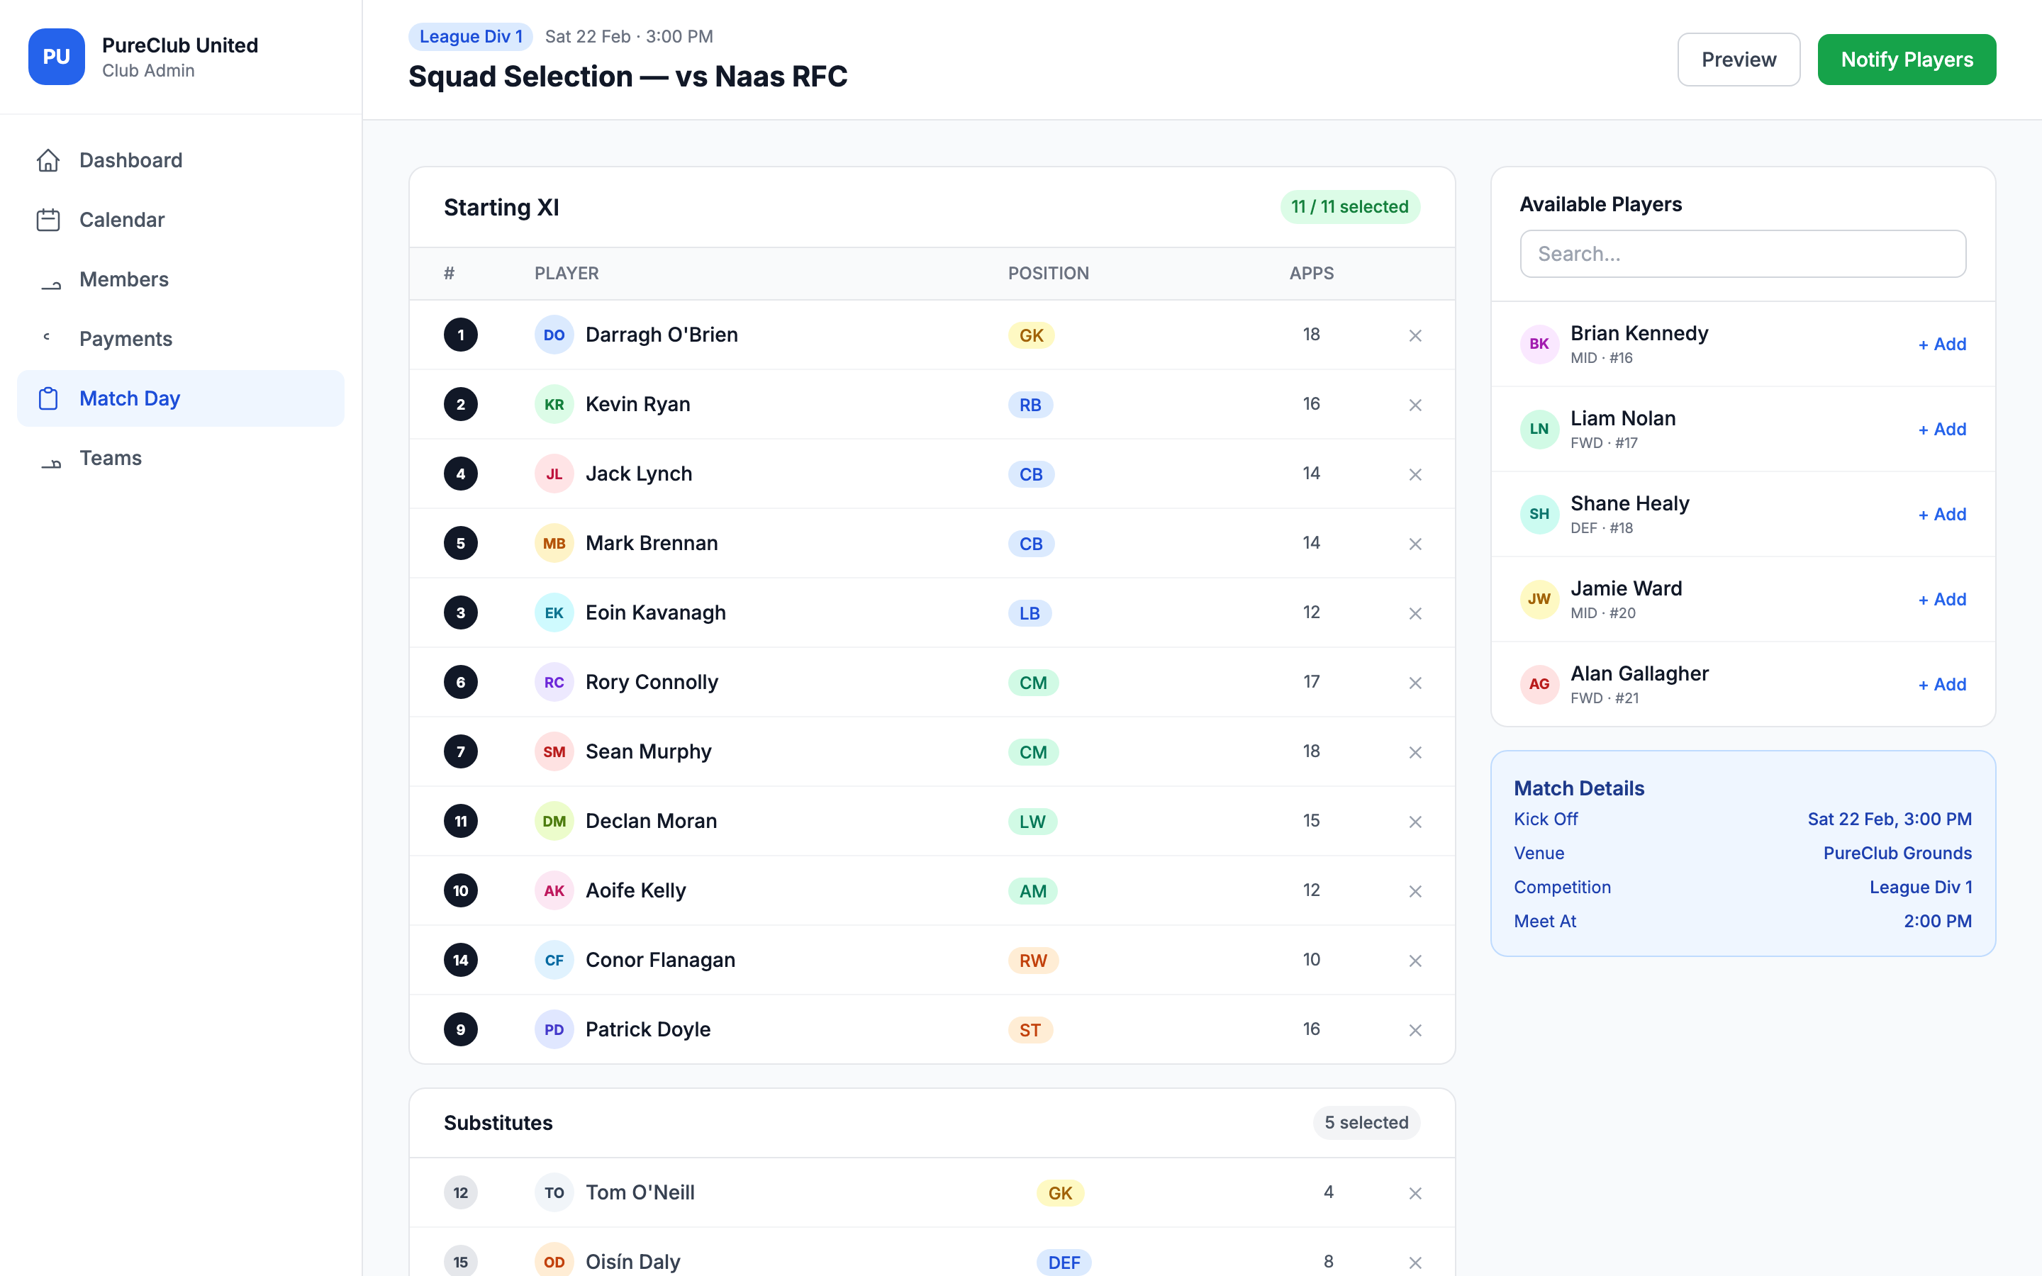Click the KR avatar for Kevin Ryan
This screenshot has width=2042, height=1276.
click(x=554, y=404)
